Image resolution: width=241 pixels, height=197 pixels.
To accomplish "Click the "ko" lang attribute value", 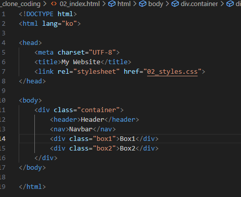I will pos(69,24).
